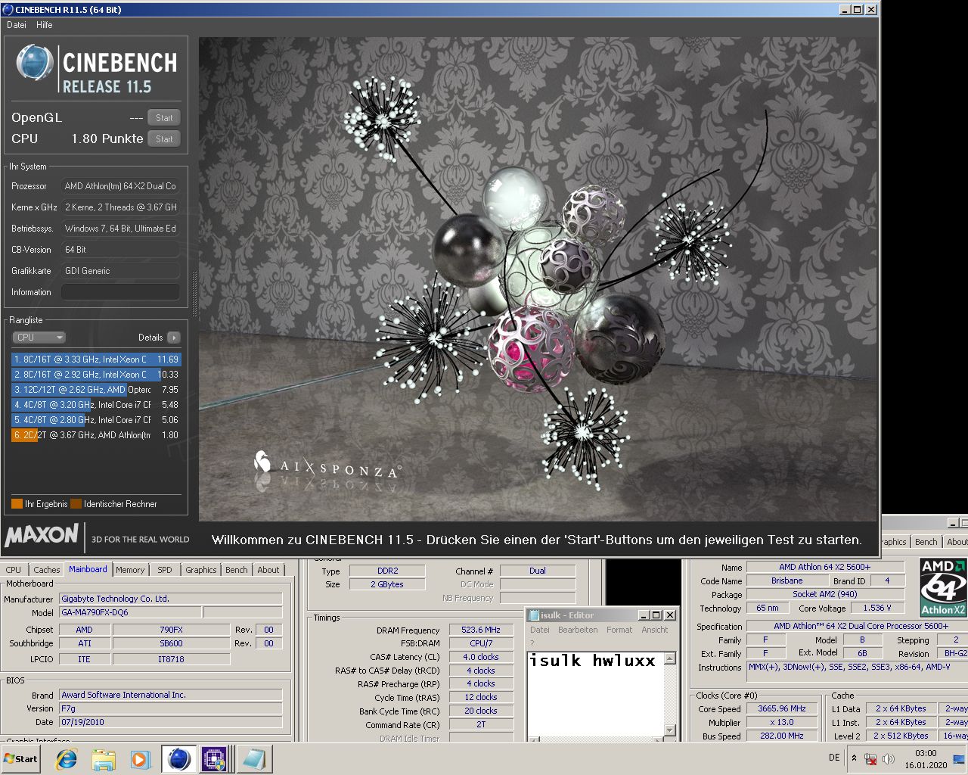Open Format menu in isulk Editor

619,630
